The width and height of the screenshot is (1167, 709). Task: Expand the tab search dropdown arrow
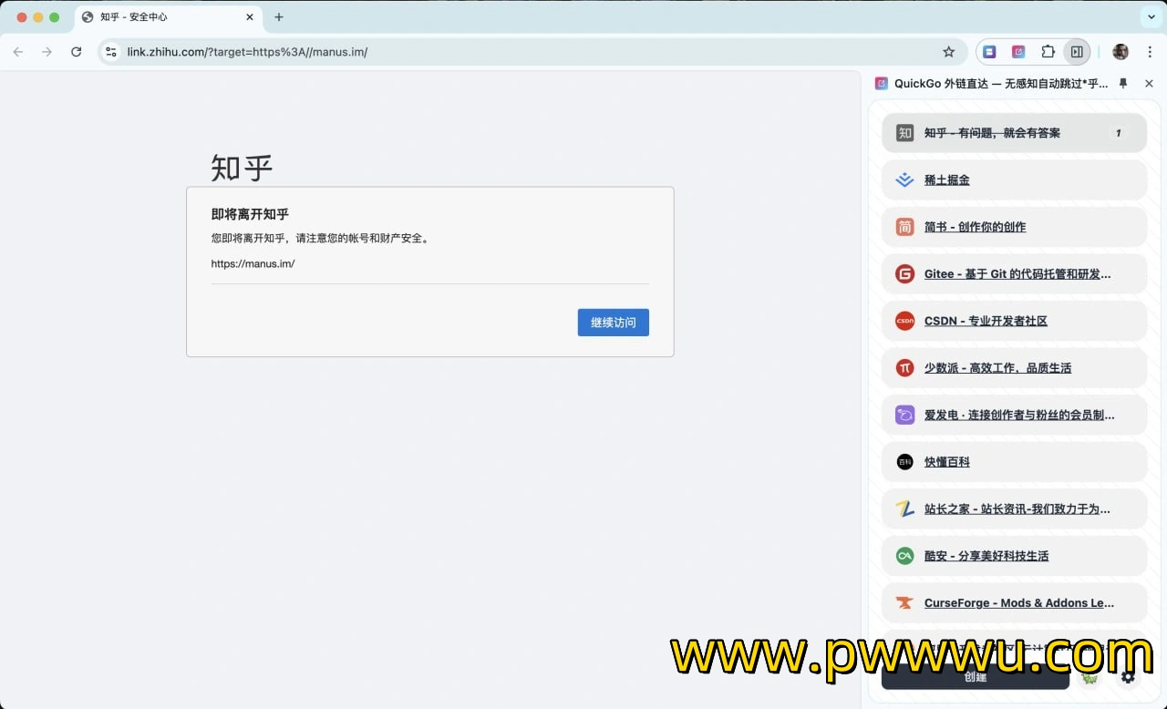click(x=1150, y=17)
